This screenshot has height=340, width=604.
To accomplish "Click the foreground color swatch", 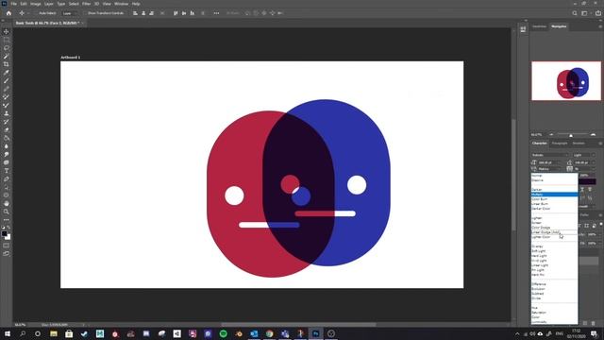I will coord(5,233).
